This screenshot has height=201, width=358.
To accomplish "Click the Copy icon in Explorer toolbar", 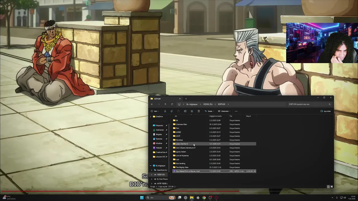I will coord(172,111).
